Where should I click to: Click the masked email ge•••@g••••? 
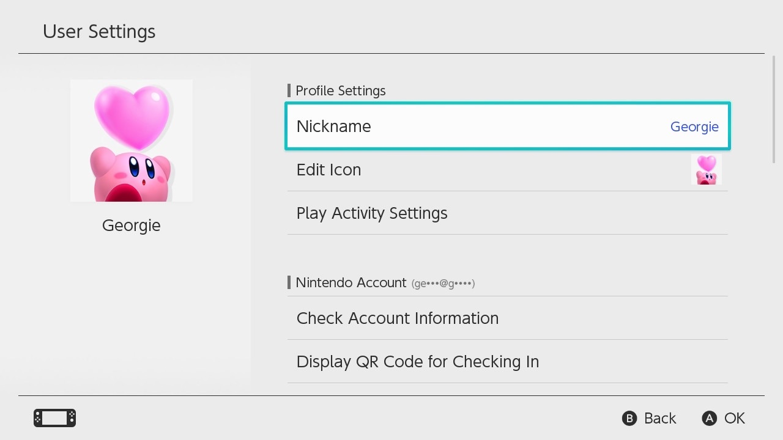(x=443, y=283)
